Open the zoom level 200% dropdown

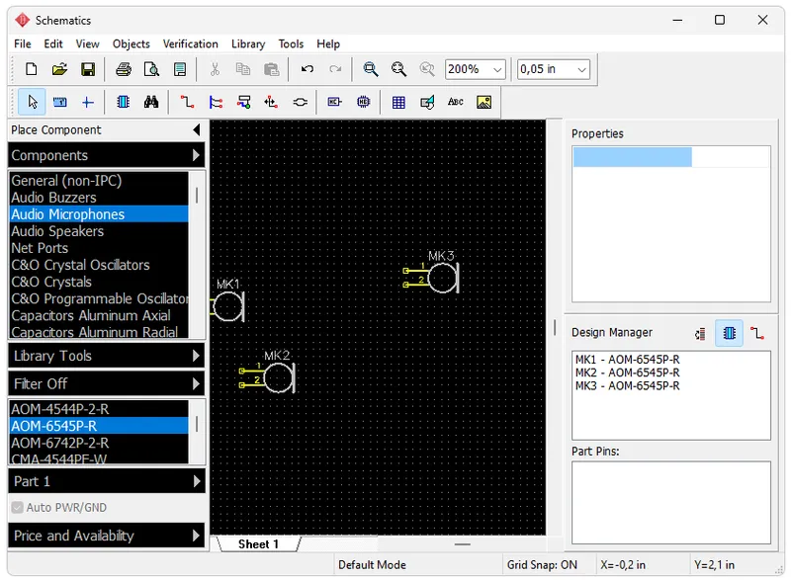[497, 69]
